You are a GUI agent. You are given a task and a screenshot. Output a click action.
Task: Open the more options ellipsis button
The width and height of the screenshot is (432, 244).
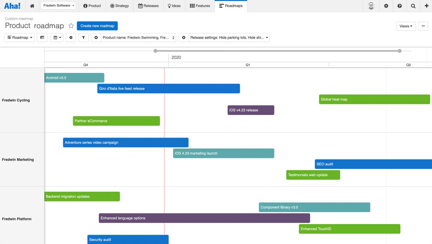423,26
